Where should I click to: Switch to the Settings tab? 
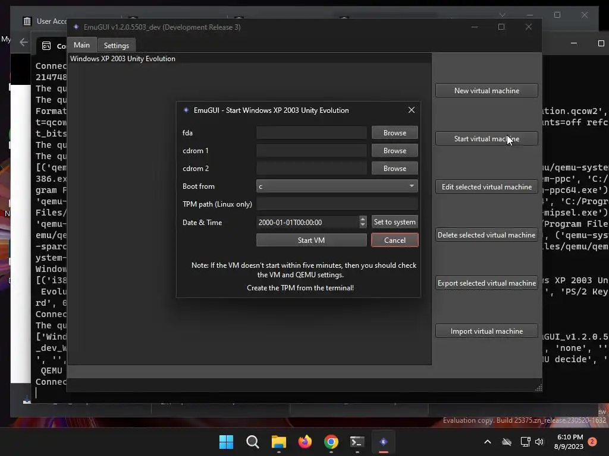(x=116, y=45)
